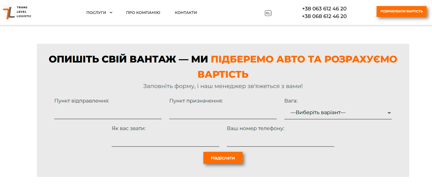Click the Як вас звати label
The width and height of the screenshot is (432, 187).
129,128
